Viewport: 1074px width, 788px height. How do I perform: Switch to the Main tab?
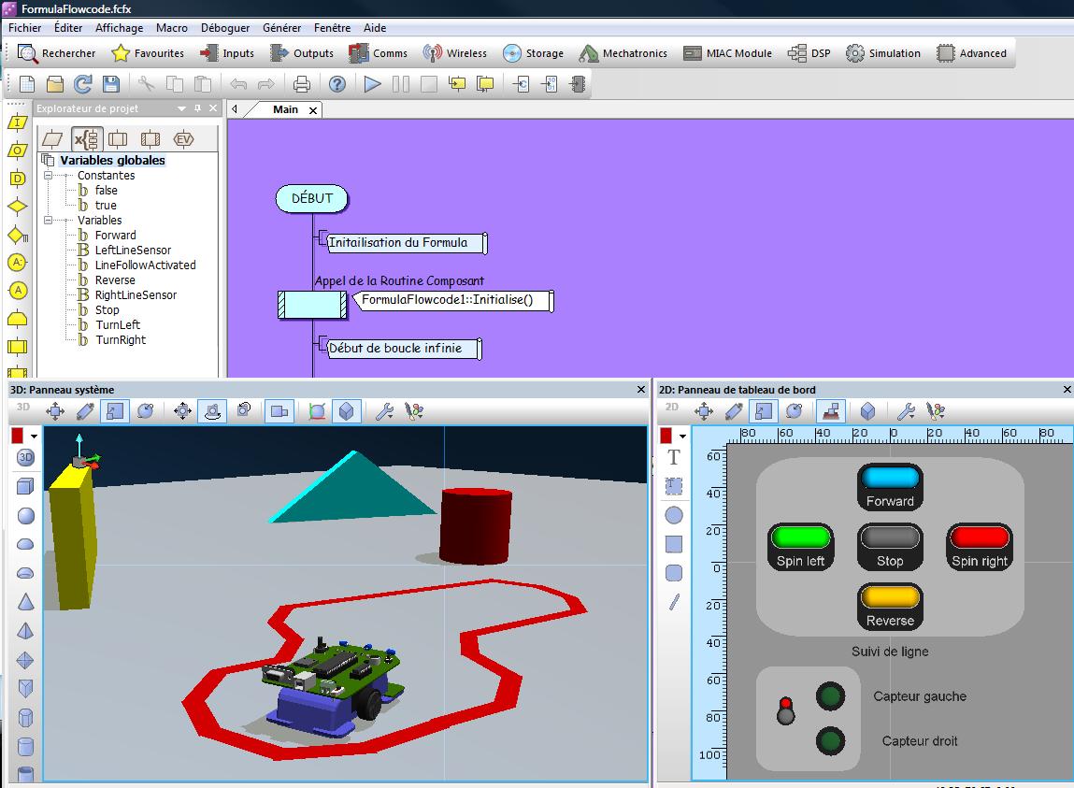coord(285,109)
